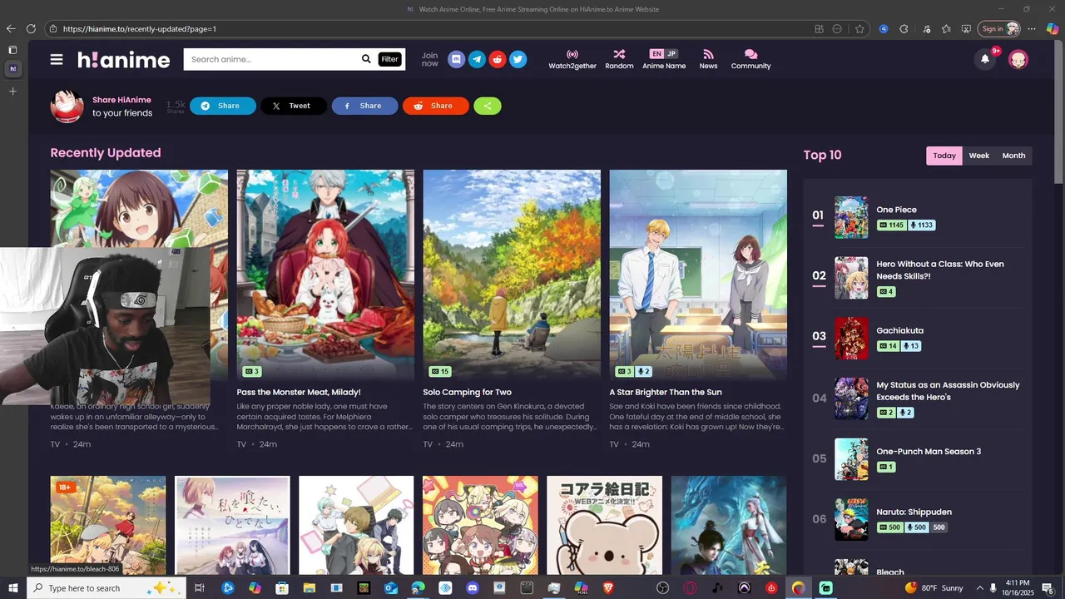Image resolution: width=1065 pixels, height=599 pixels.
Task: Click Solo Camping for Two poster
Action: (512, 275)
